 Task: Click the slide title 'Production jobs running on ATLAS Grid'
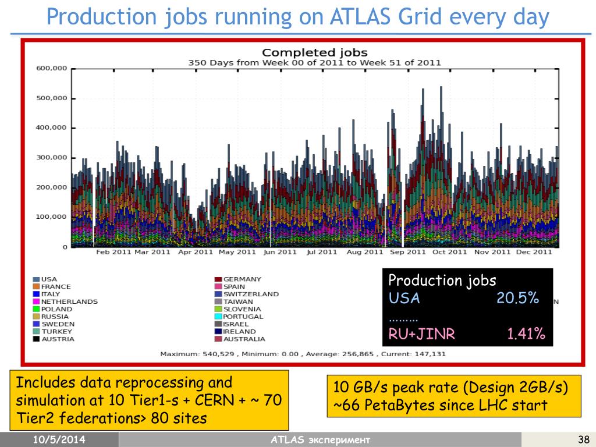click(x=297, y=17)
